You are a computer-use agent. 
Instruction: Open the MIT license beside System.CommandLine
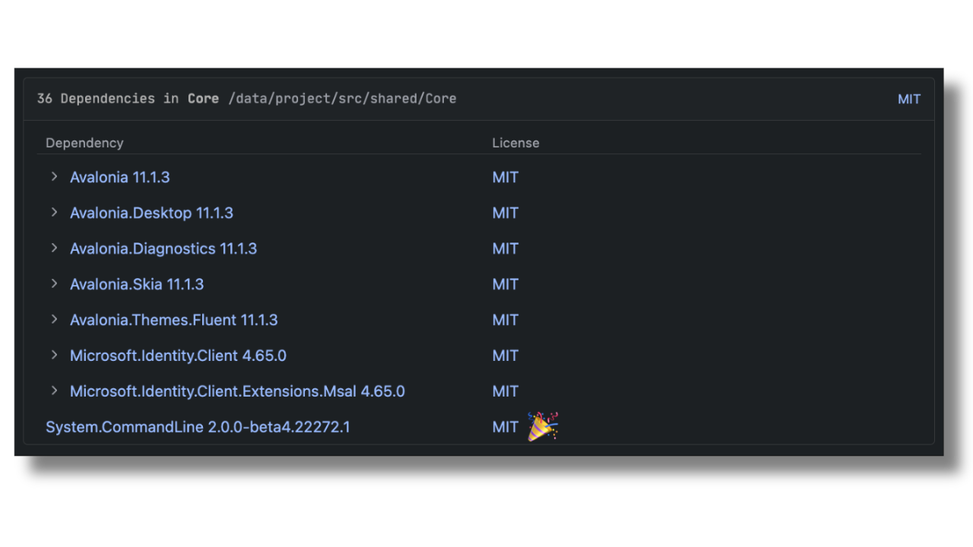tap(505, 427)
